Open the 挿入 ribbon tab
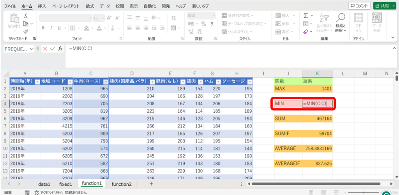The width and height of the screenshot is (399, 195). tap(42, 6)
